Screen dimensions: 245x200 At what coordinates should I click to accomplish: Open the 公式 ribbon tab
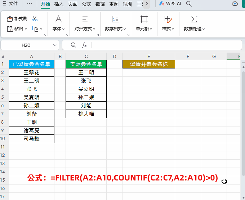tap(86, 4)
